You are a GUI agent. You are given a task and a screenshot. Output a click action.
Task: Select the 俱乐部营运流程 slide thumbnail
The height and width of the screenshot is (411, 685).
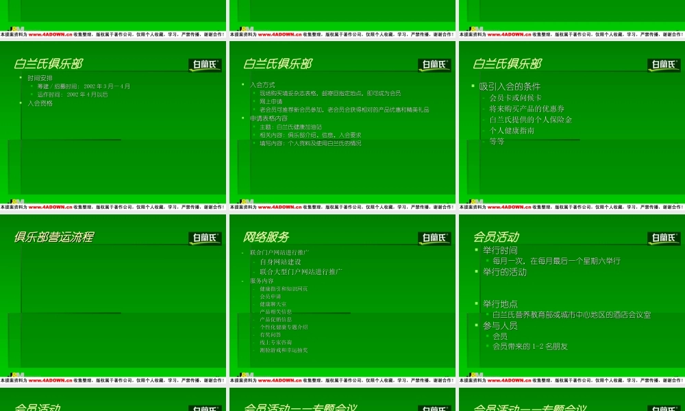[x=114, y=295]
